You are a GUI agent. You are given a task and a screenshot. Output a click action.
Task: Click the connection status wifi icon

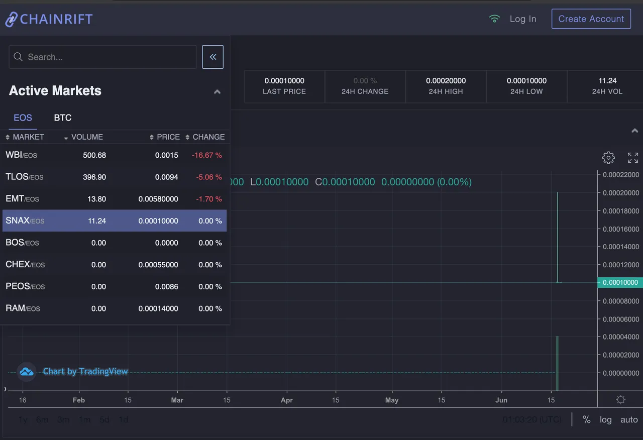(x=494, y=18)
